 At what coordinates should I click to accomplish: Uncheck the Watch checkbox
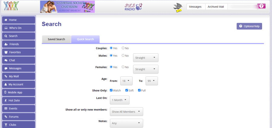111,90
